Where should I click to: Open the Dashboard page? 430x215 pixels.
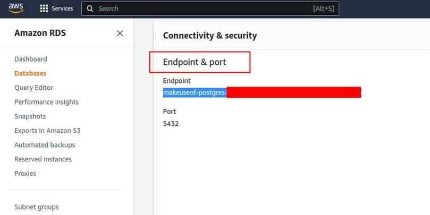[31, 59]
